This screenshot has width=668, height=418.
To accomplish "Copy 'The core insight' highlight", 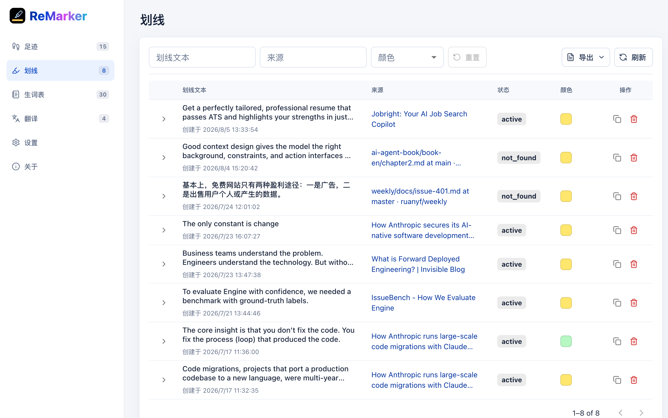I will tap(617, 342).
